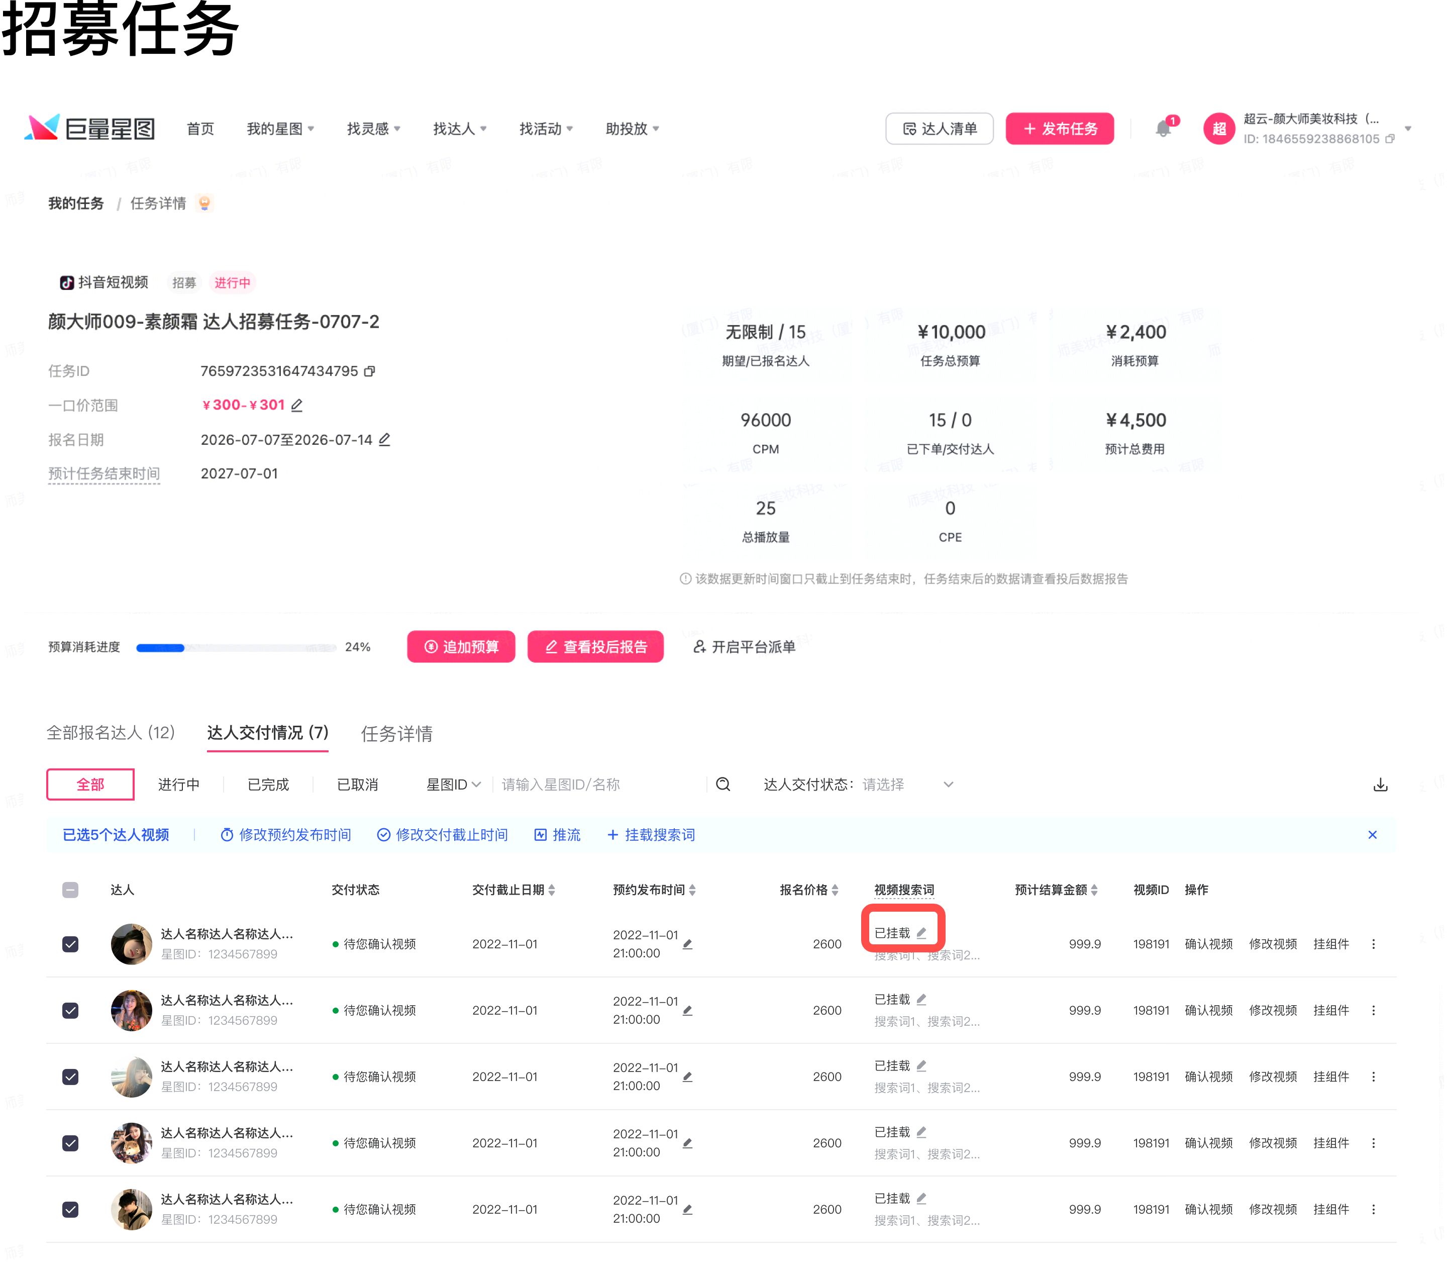Open the first row's more options menu
The image size is (1447, 1267).
1373,944
